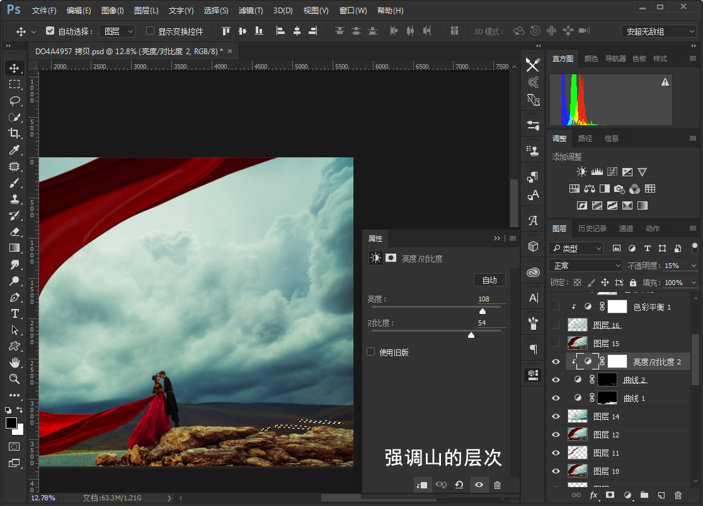Select the Pen tool
Viewport: 703px width, 506px height.
coord(14,297)
